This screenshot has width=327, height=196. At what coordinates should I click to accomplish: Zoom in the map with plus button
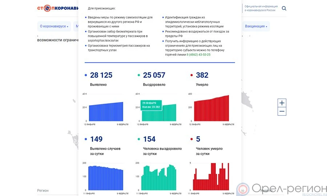(282, 103)
